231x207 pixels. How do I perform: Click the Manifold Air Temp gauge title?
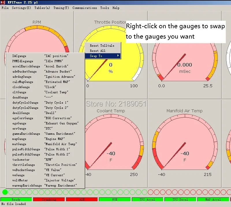[185, 111]
